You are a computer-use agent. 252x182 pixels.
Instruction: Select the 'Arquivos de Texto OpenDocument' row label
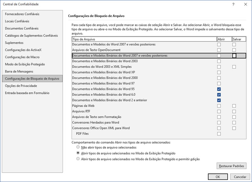(x=96, y=50)
